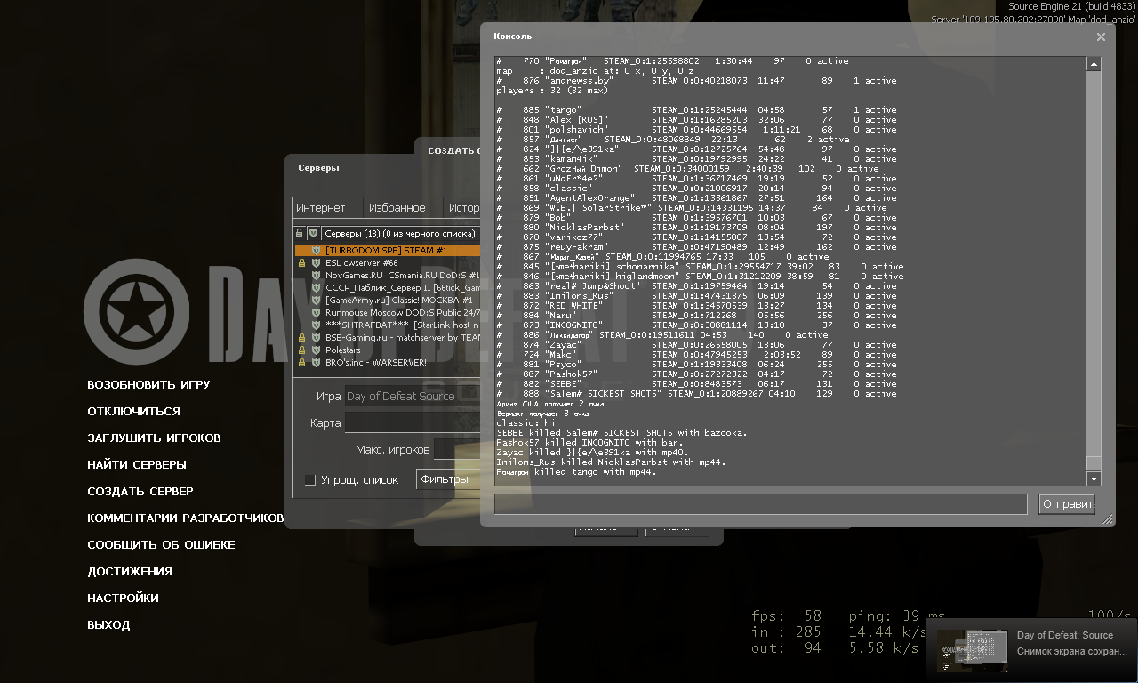Select the Polestars server row
The height and width of the screenshot is (683, 1138).
(x=388, y=350)
